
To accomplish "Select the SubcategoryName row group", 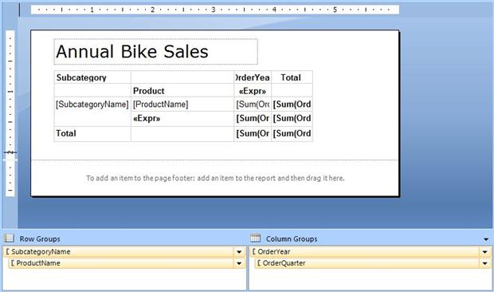I will tap(120, 251).
